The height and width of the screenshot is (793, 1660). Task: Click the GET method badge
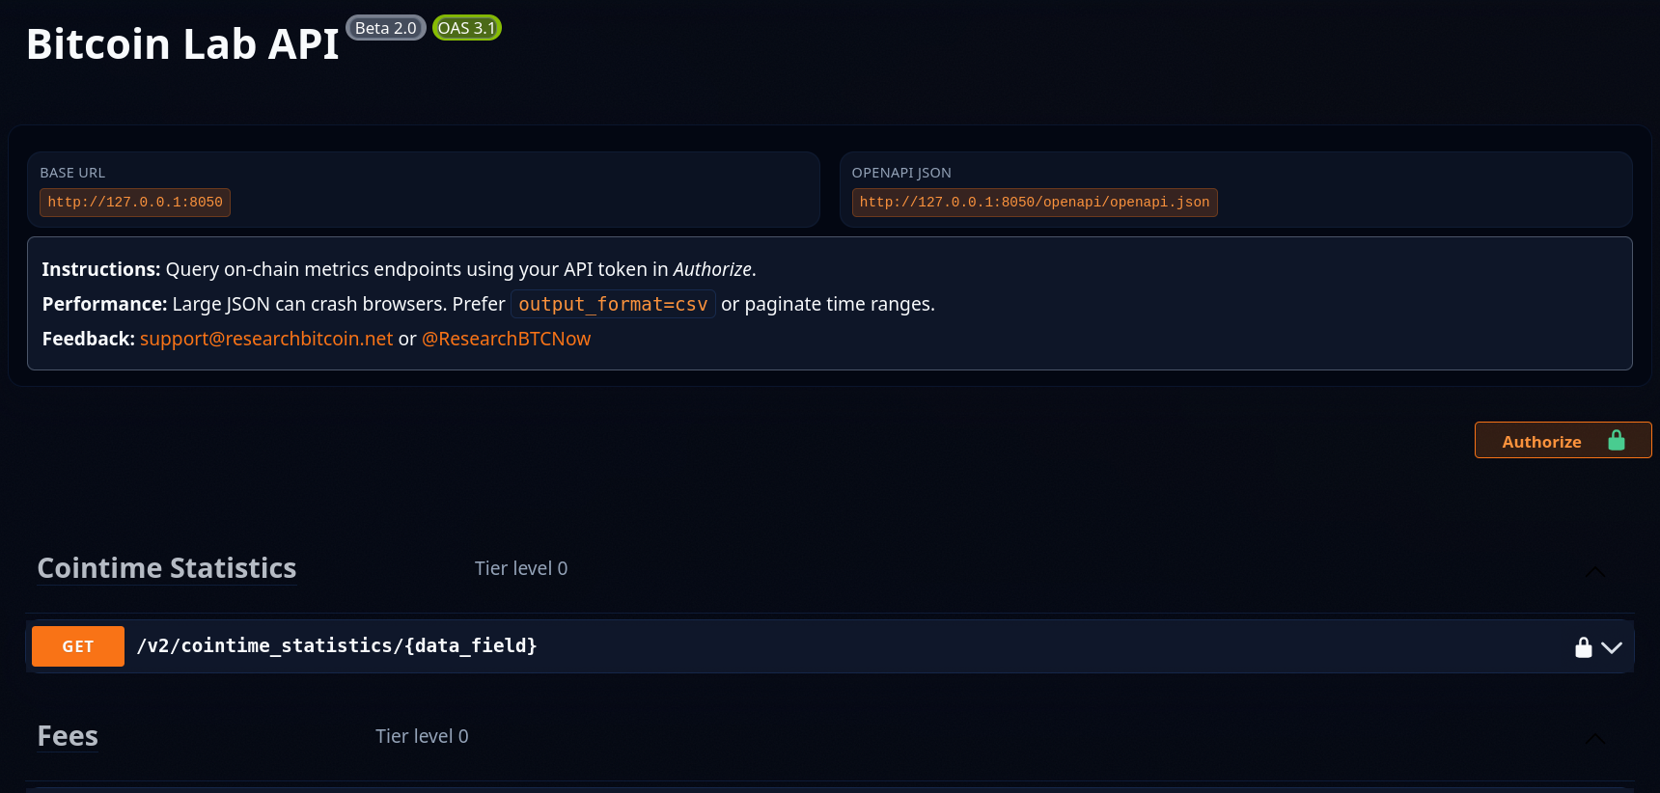(78, 646)
